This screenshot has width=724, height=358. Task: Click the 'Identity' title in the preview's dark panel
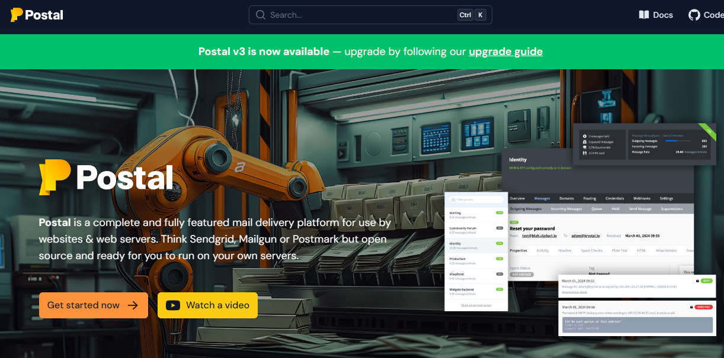tap(518, 160)
